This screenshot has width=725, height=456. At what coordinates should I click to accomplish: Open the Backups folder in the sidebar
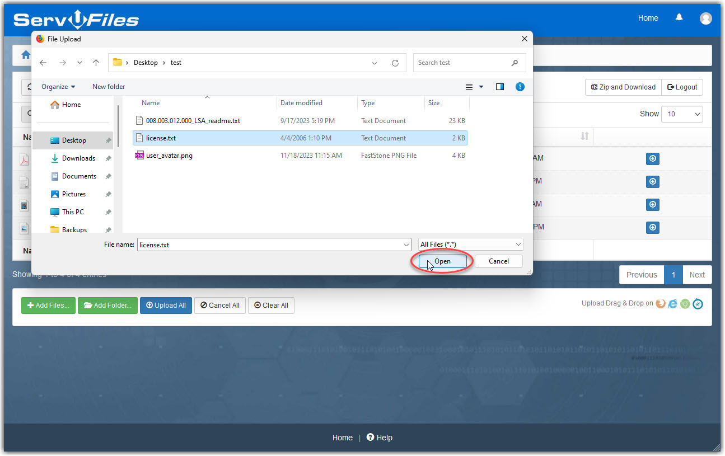click(x=73, y=229)
